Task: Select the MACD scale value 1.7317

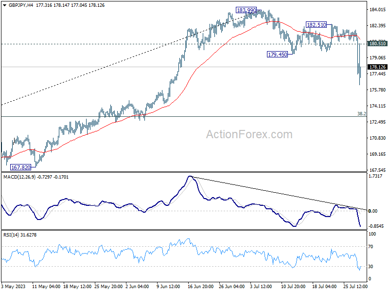Action: coord(375,176)
